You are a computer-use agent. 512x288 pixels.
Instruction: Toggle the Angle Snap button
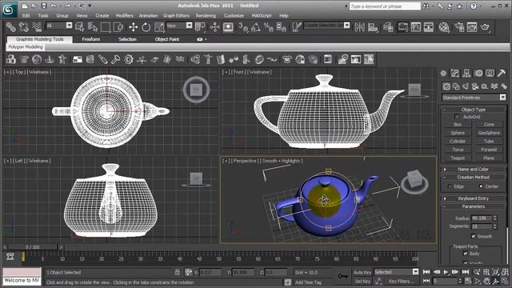pos(256,26)
